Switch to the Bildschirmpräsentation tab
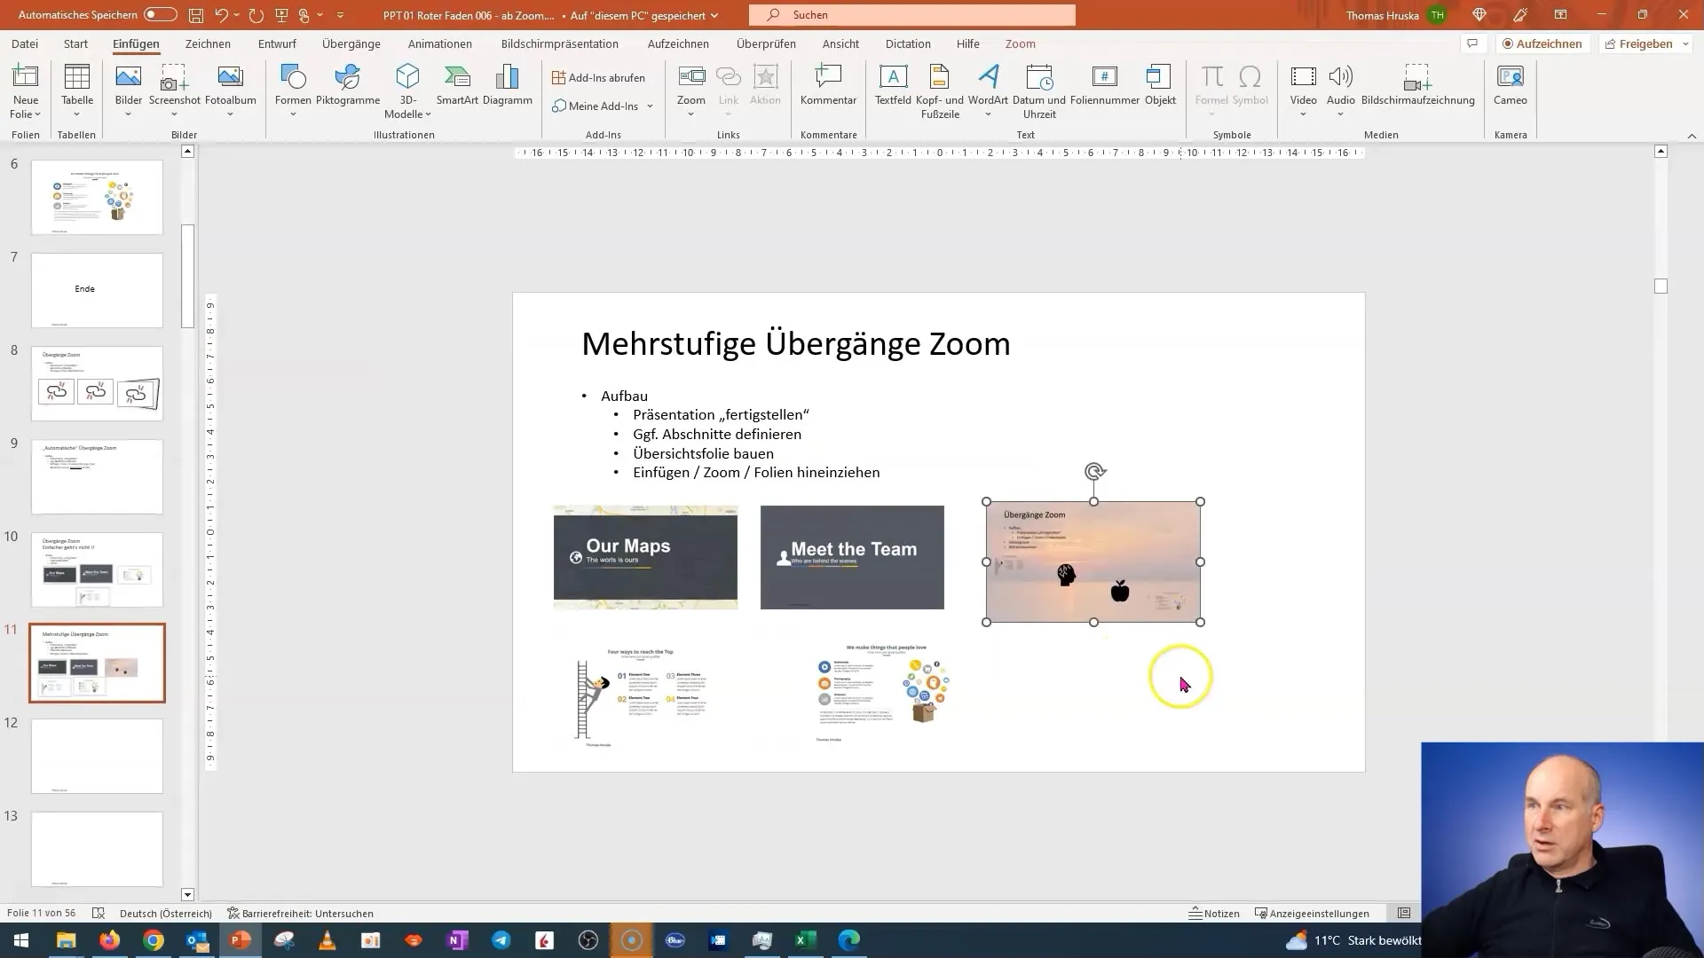 point(560,43)
